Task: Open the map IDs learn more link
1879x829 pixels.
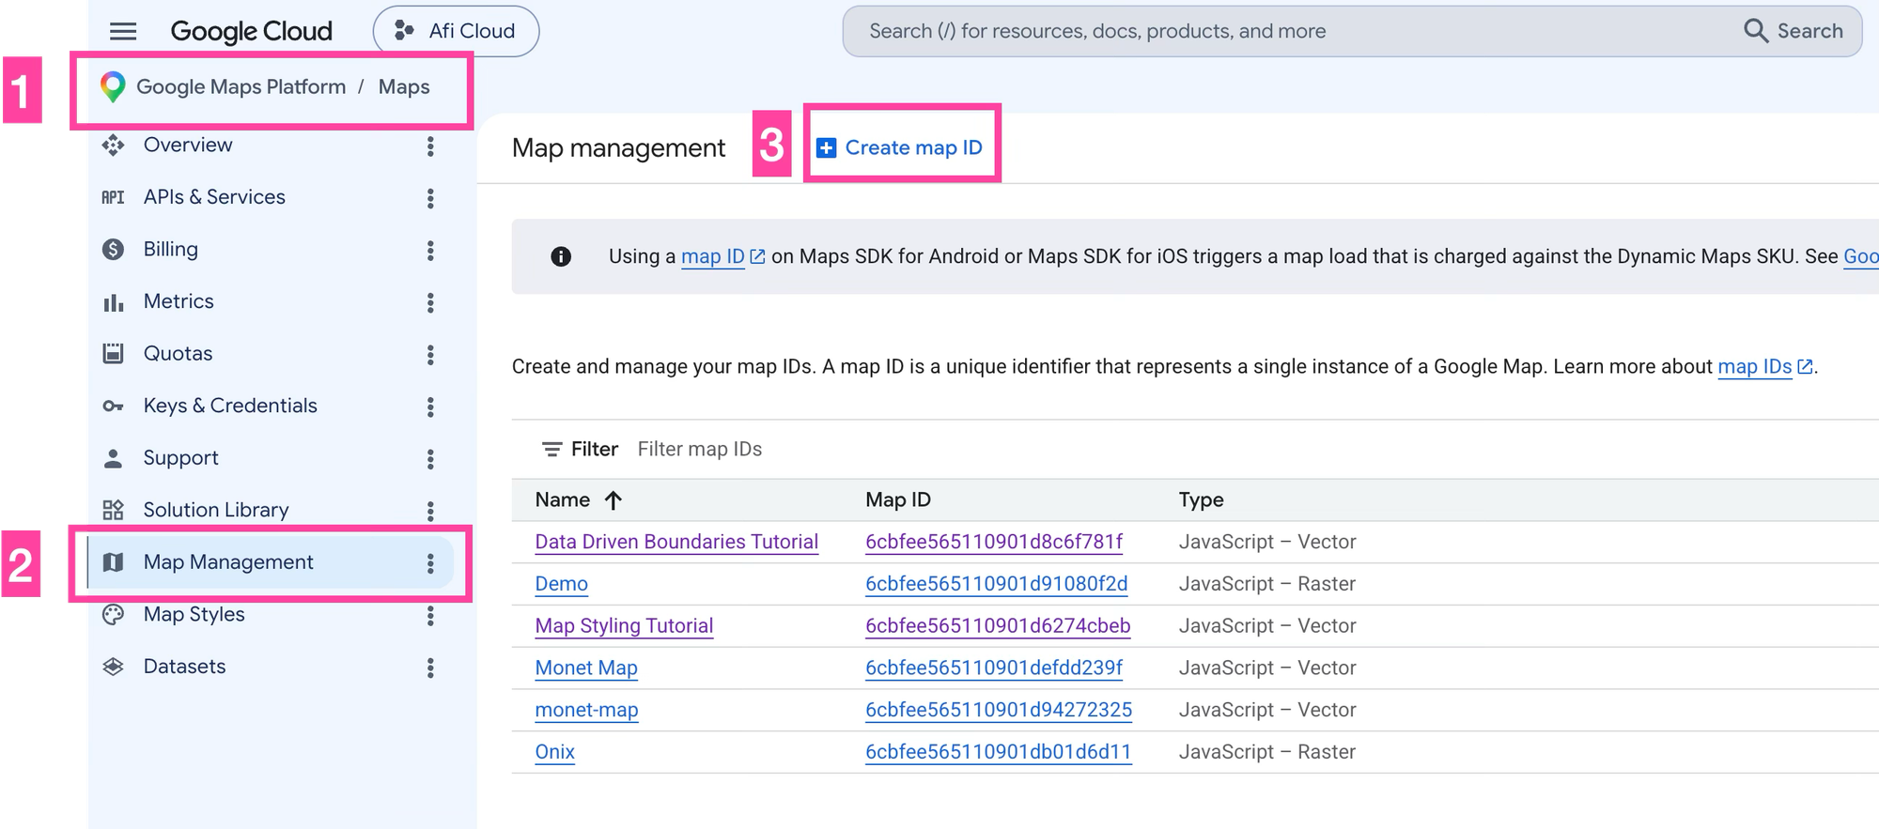Action: pos(1764,366)
